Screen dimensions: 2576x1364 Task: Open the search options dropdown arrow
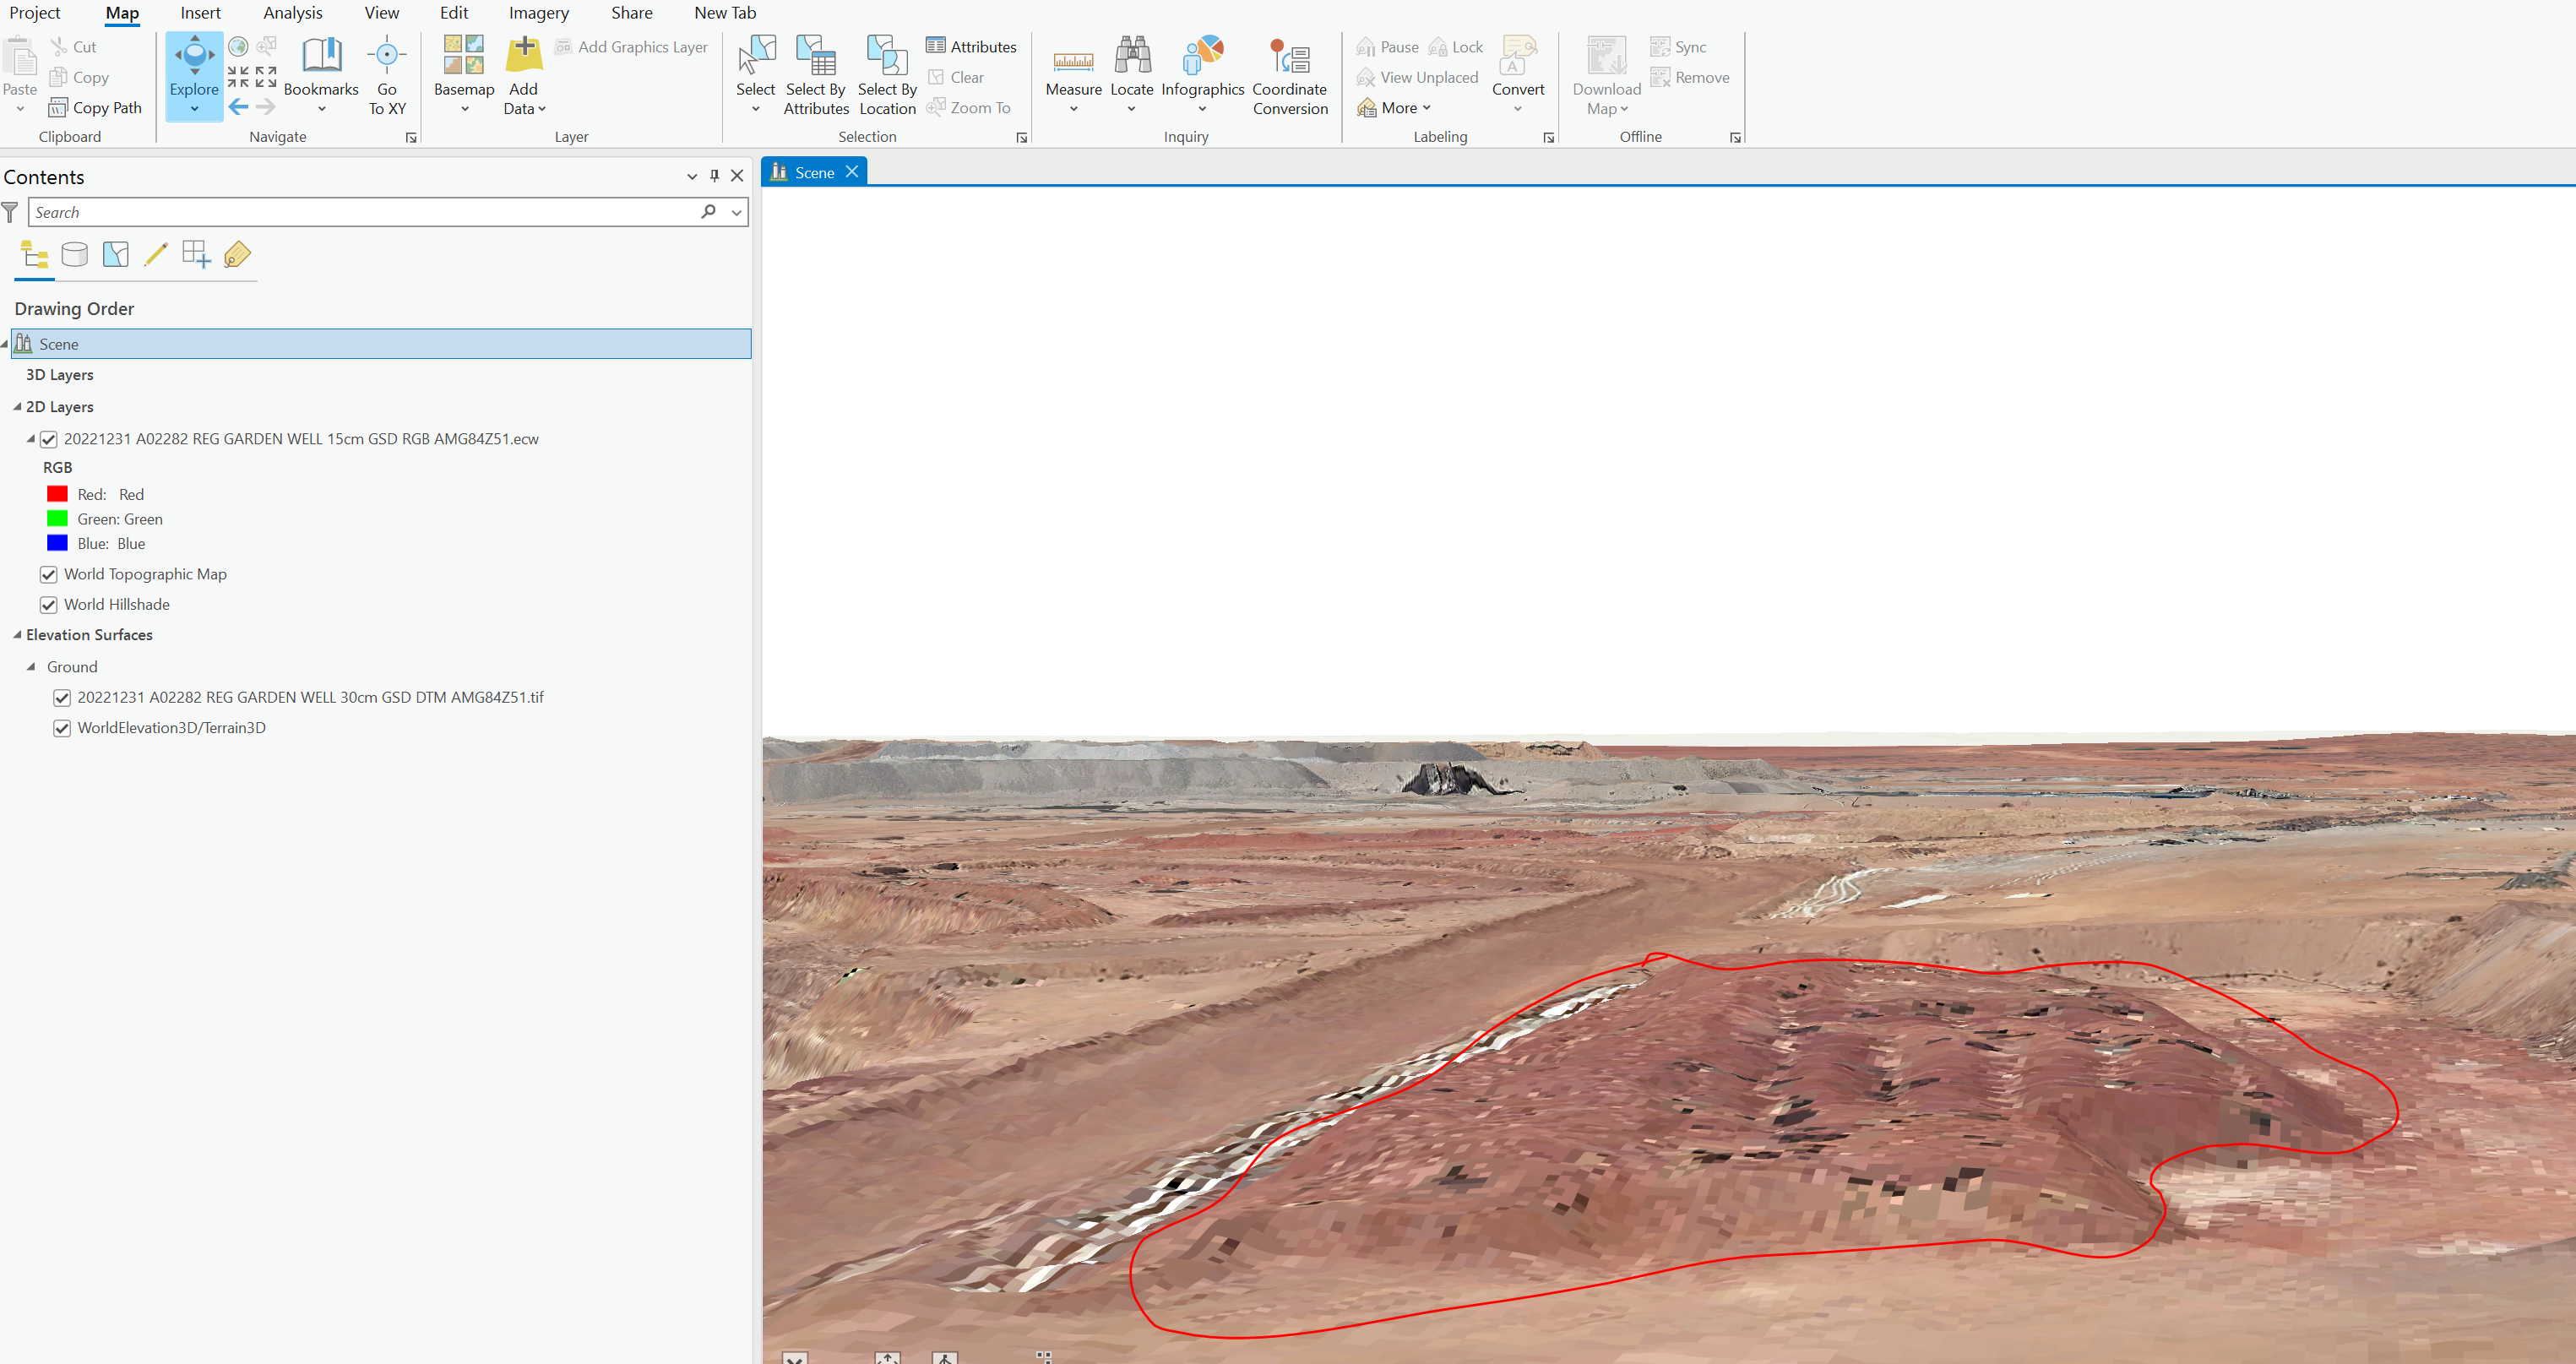(737, 212)
